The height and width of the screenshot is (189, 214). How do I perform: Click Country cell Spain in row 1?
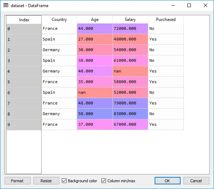[x=59, y=39]
